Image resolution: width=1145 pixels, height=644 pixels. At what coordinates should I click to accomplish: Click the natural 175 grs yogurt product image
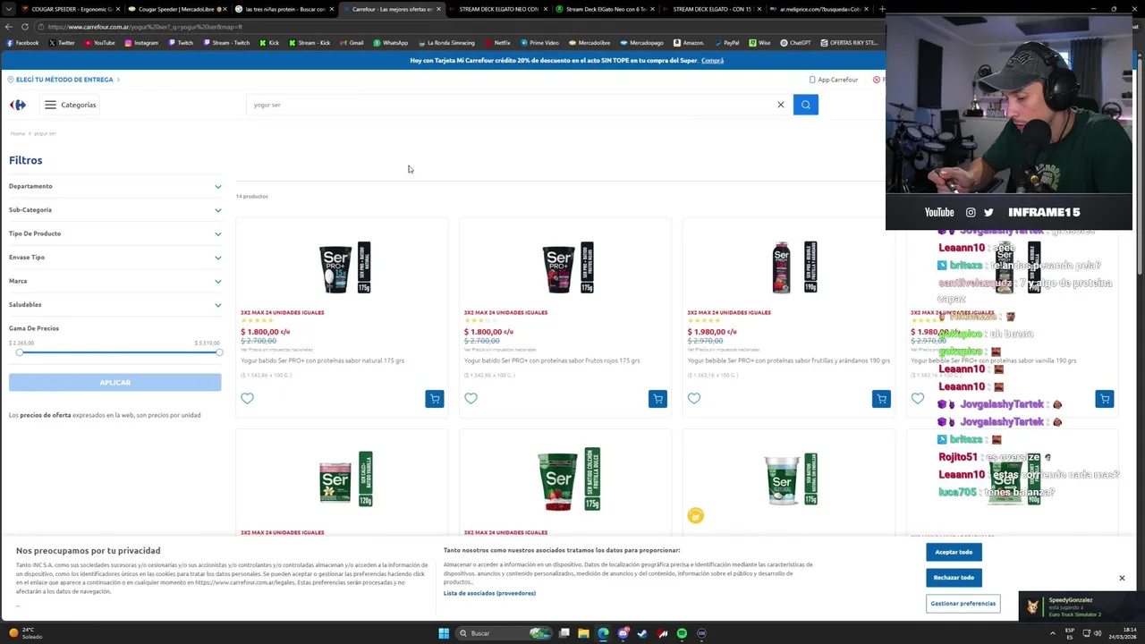(344, 267)
